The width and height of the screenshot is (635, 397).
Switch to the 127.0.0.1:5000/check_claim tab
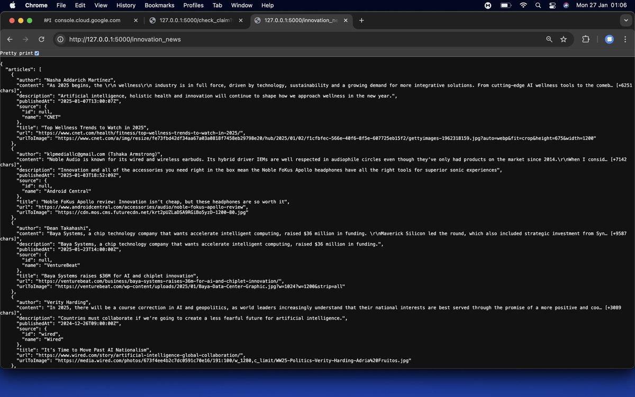[196, 20]
